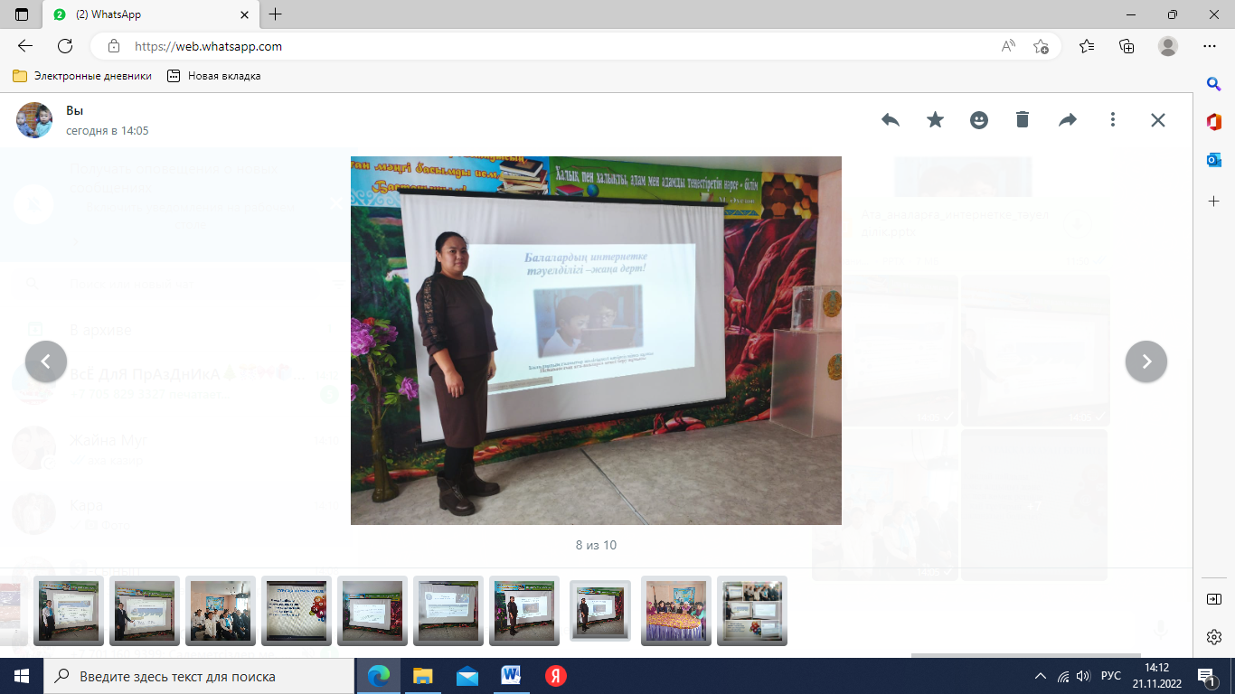Open the seventh thumbnail in the strip

point(524,611)
